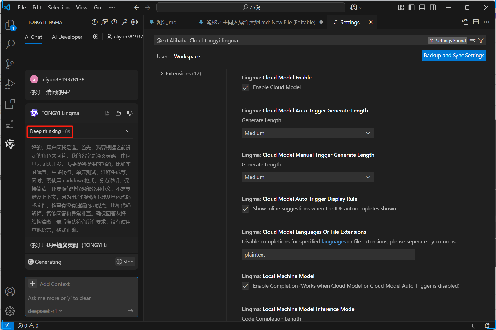
Task: Open hidden title menus ellipsis
Action: [112, 7]
